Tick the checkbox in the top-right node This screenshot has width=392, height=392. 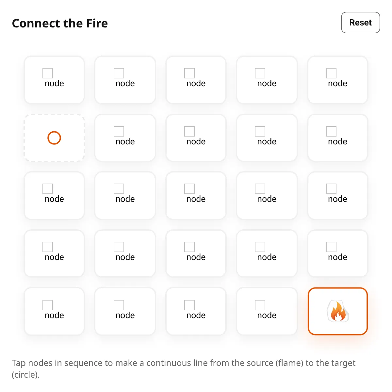click(331, 73)
